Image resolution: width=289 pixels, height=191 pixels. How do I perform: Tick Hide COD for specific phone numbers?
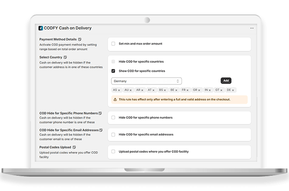pos(113,118)
